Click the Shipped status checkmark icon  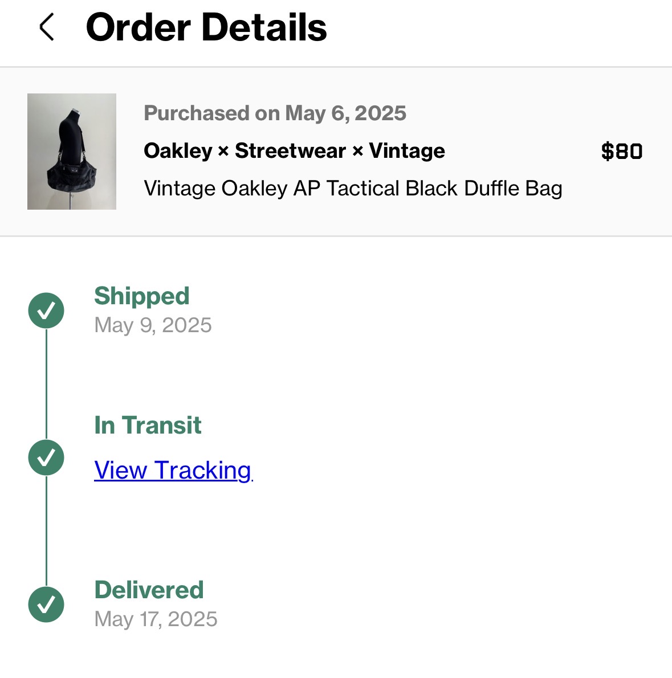[46, 311]
